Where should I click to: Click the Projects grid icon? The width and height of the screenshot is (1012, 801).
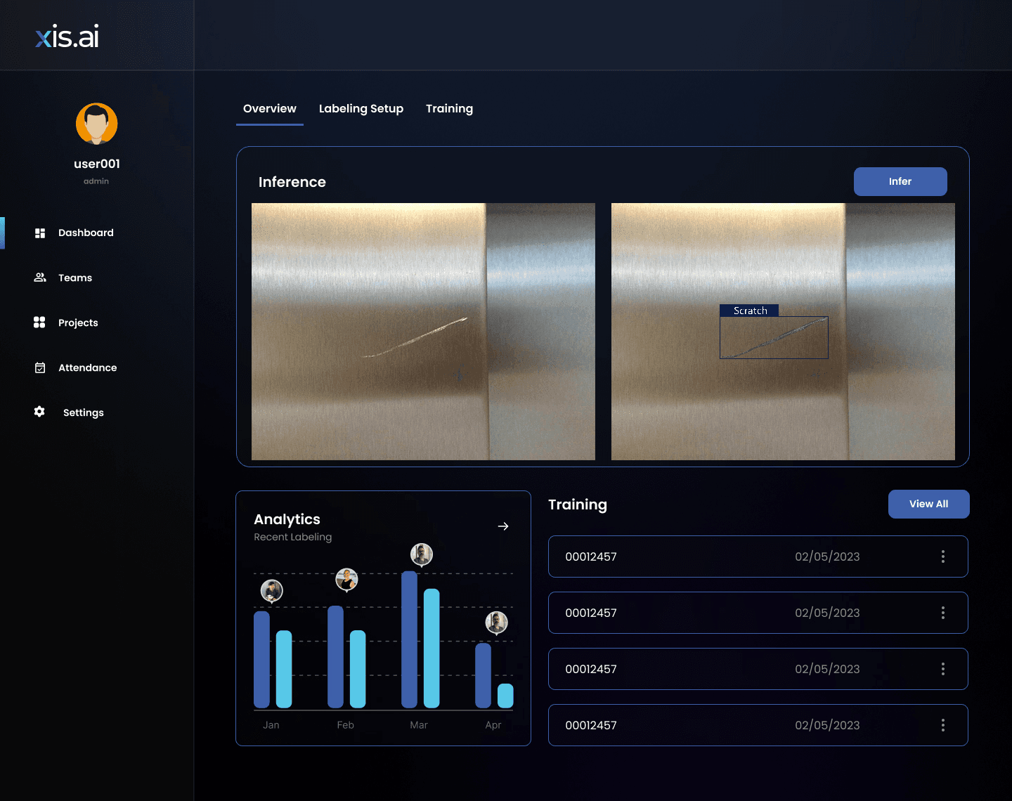click(x=39, y=323)
